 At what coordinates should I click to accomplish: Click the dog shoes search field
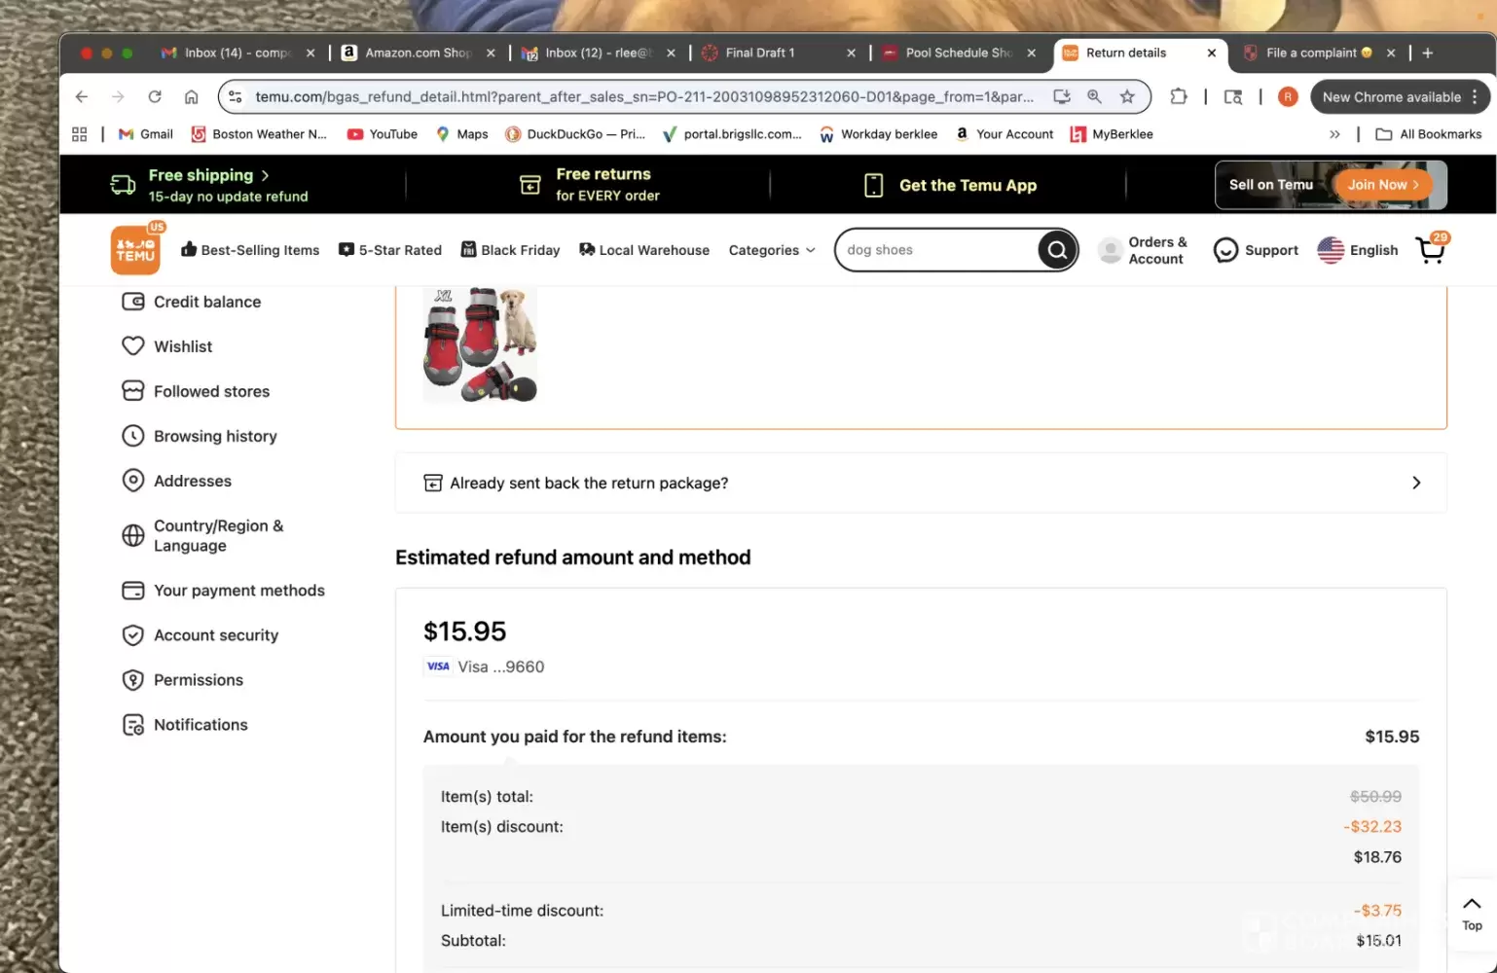pos(934,250)
